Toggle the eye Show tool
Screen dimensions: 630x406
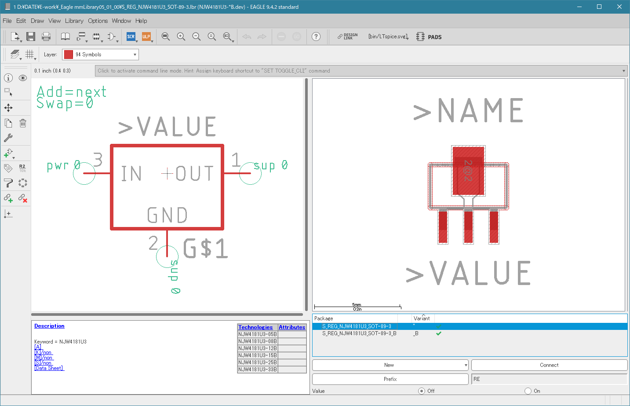click(23, 78)
